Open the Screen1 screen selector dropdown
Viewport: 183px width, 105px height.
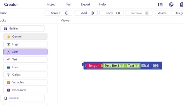(x=58, y=13)
